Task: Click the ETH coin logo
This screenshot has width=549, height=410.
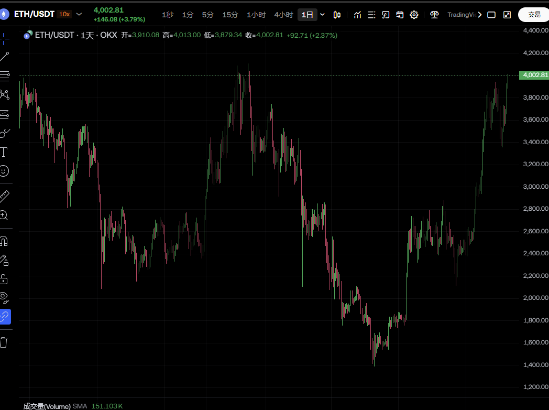Action: 4,14
